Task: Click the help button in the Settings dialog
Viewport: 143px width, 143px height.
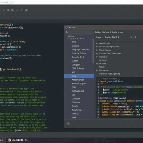Action: 68,124
